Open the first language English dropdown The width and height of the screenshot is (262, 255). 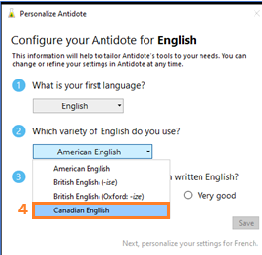coord(78,106)
